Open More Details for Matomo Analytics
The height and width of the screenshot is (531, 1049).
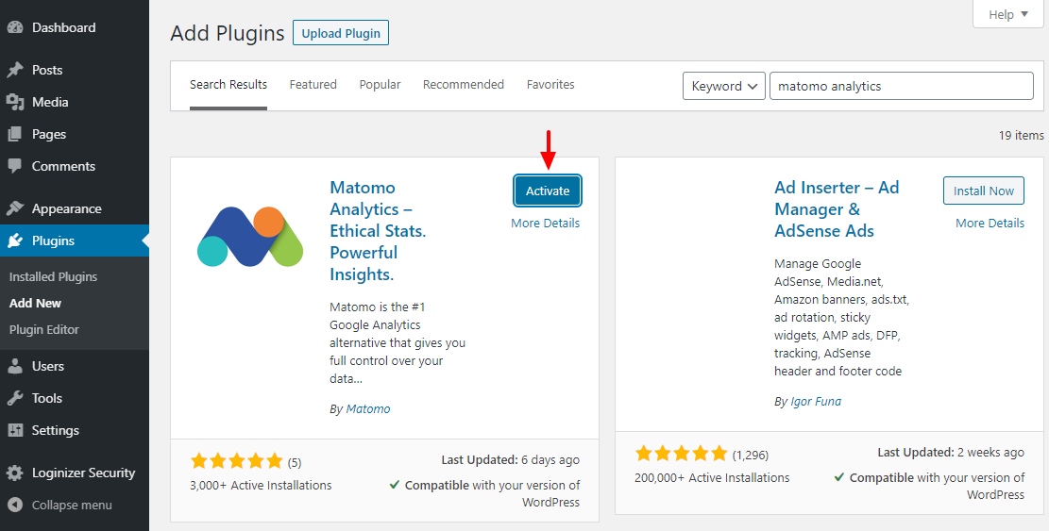(x=545, y=224)
